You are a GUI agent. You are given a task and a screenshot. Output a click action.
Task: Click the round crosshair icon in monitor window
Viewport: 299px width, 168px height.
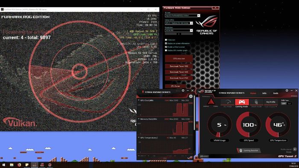[191, 96]
